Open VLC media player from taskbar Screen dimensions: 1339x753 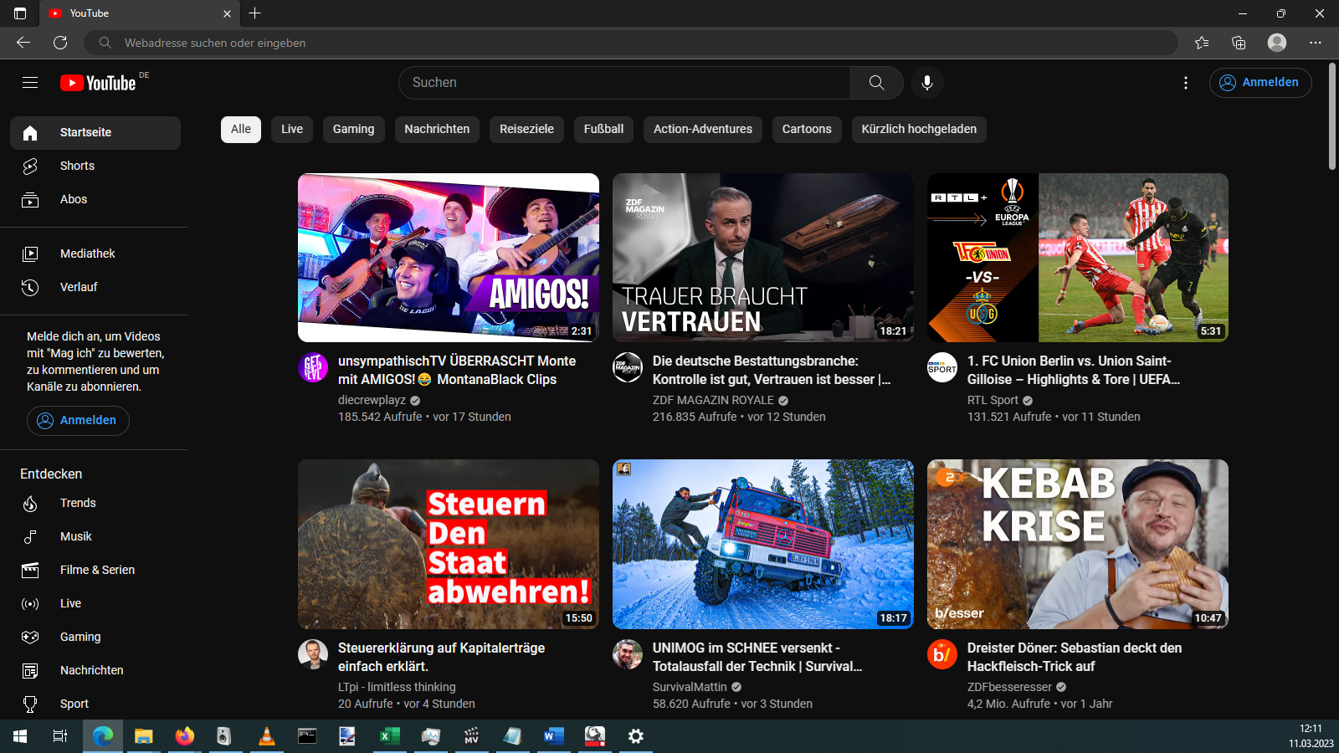coord(266,736)
